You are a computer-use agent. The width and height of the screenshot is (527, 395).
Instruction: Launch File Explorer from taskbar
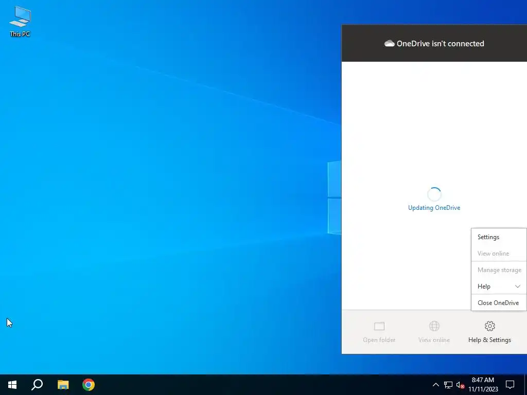[63, 385]
